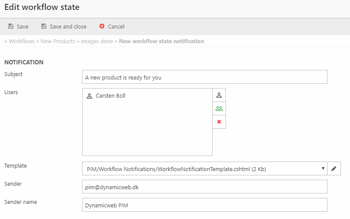Remove selected user with red X

(x=219, y=122)
